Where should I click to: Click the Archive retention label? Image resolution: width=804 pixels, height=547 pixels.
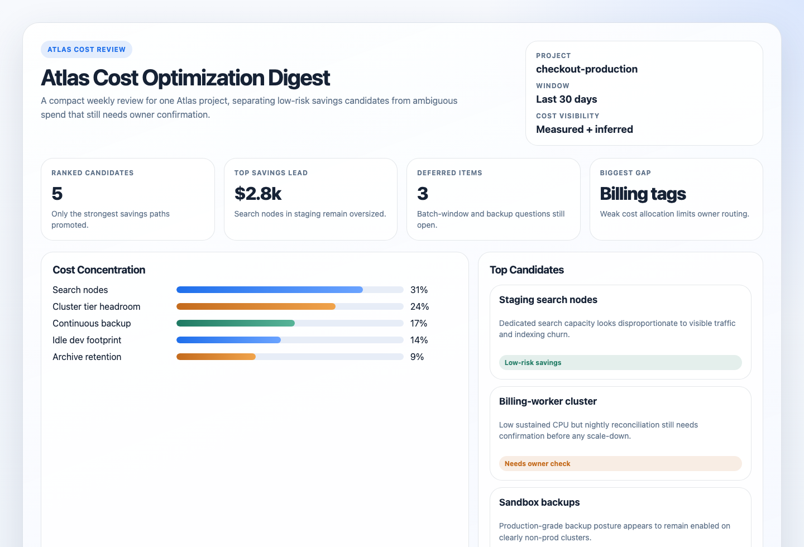click(87, 357)
